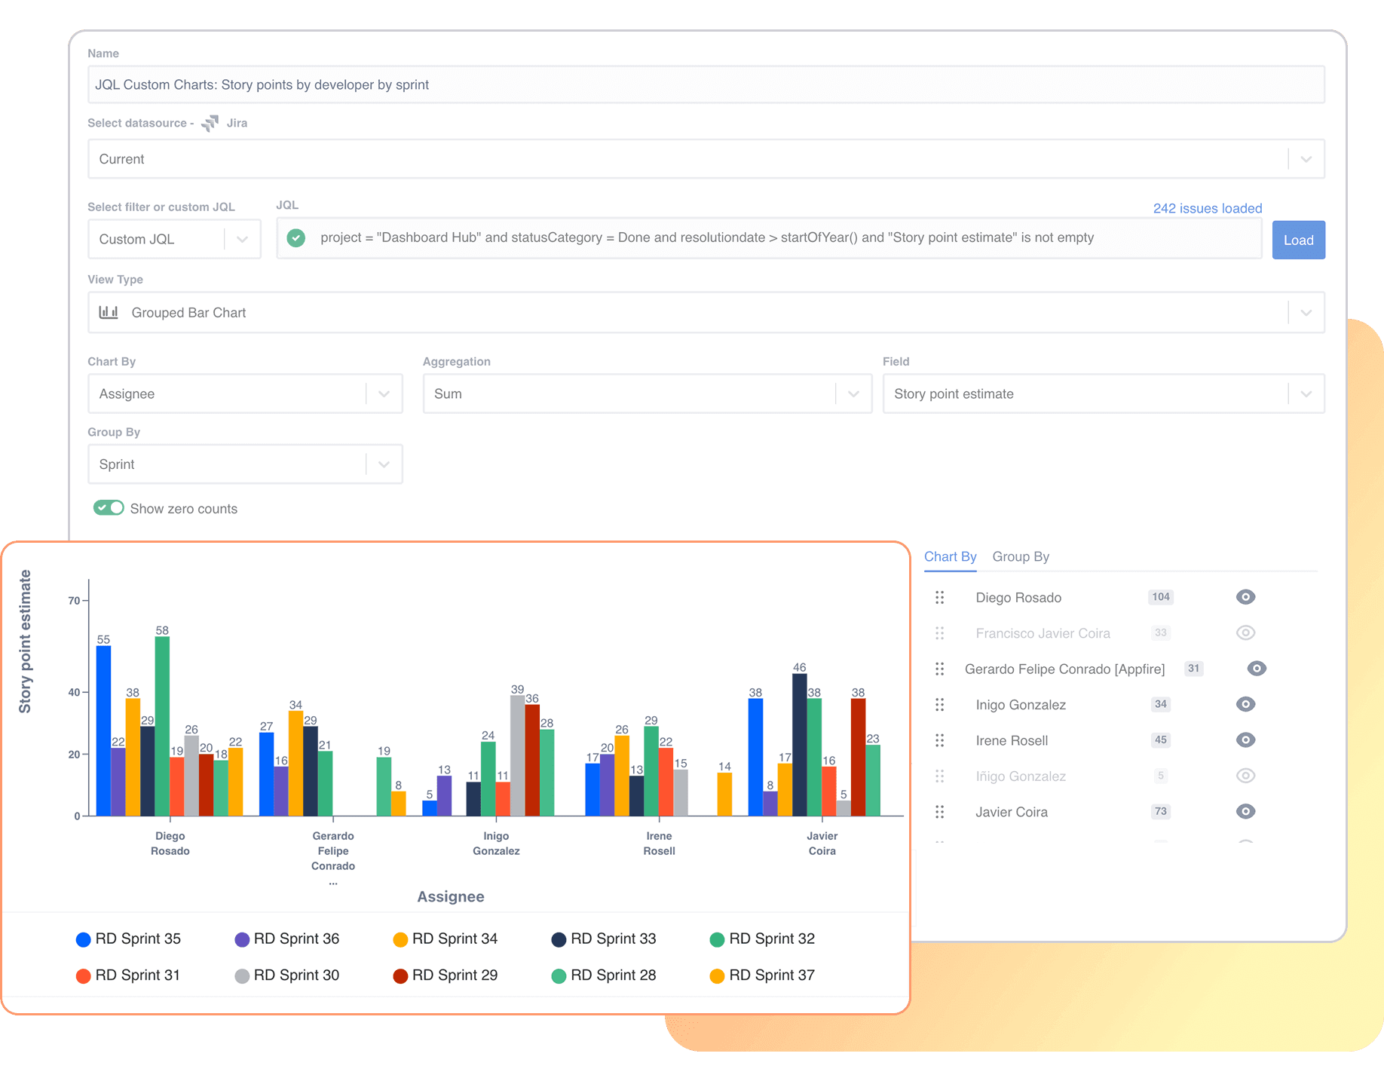Screen dimensions: 1384x1081
Task: Click the drag handle beside Javier Coira
Action: point(939,812)
